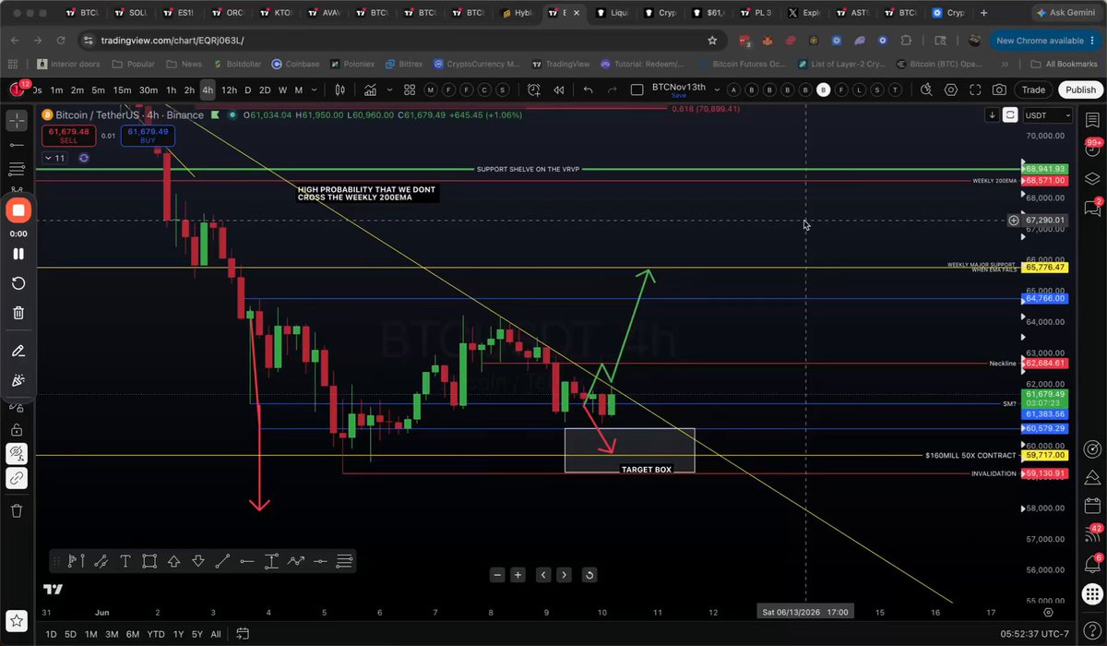Image resolution: width=1107 pixels, height=646 pixels.
Task: Zoom in the chart with plus button
Action: click(518, 574)
